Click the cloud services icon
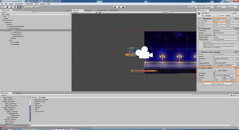The height and width of the screenshot is (130, 239). (x=201, y=7)
